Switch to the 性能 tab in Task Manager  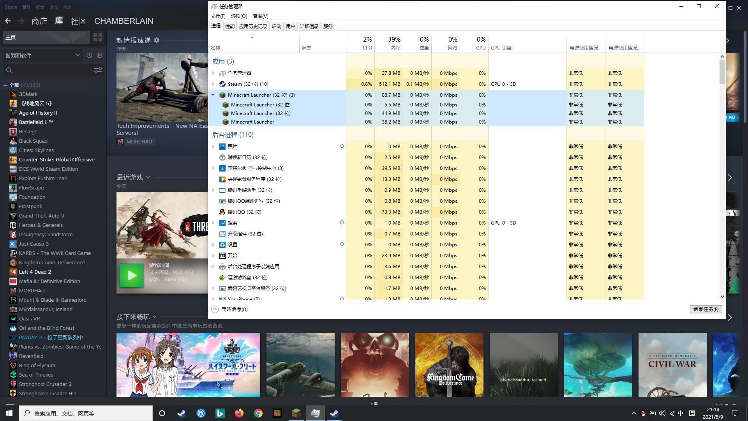229,26
